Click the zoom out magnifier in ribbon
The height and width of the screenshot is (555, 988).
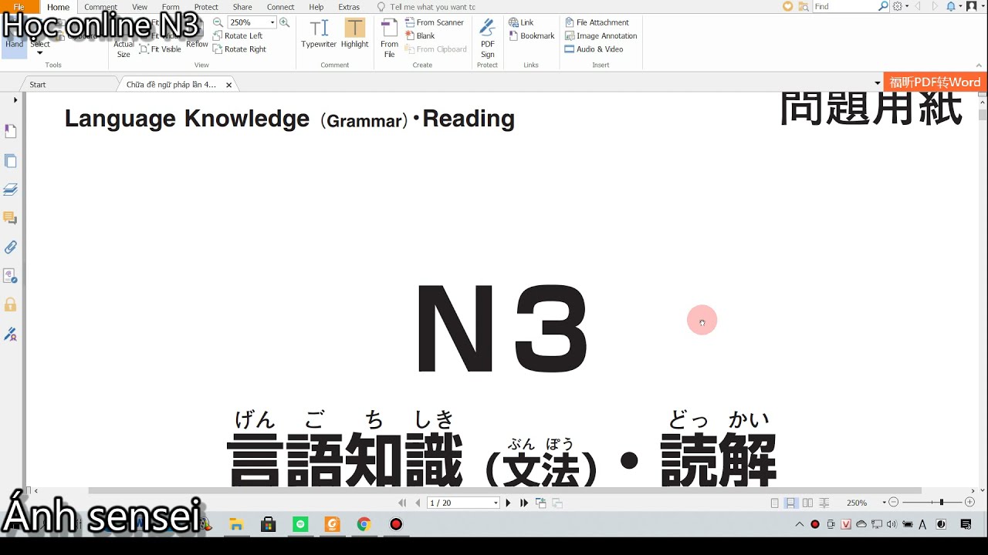(x=218, y=22)
